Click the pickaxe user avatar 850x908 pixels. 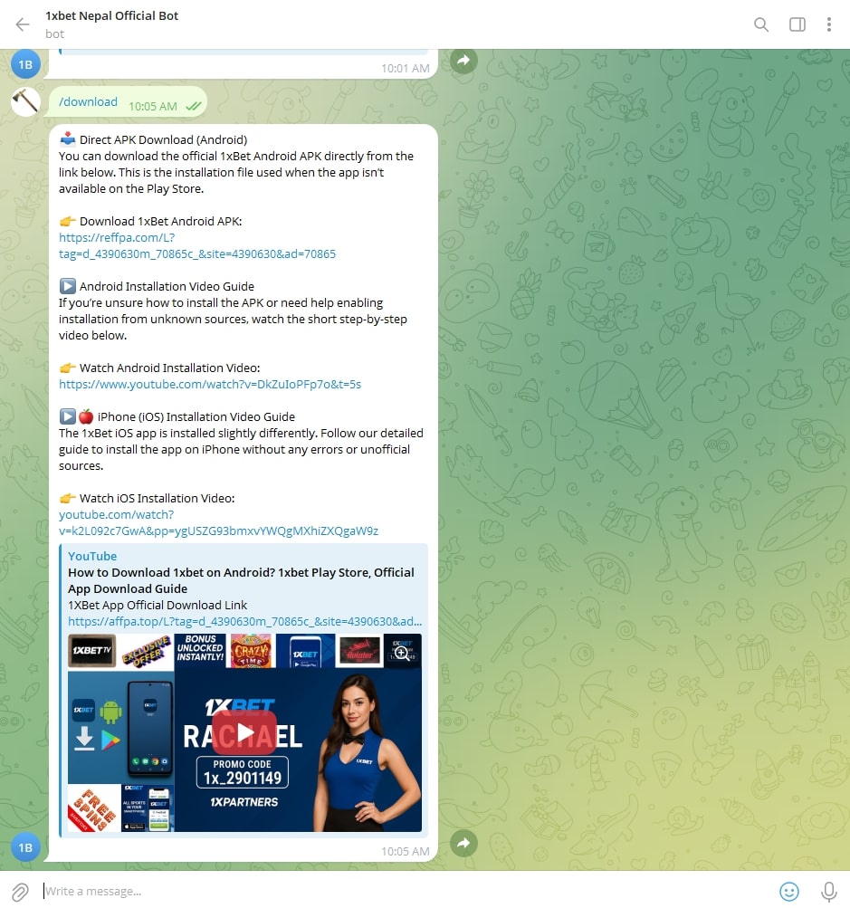click(25, 101)
